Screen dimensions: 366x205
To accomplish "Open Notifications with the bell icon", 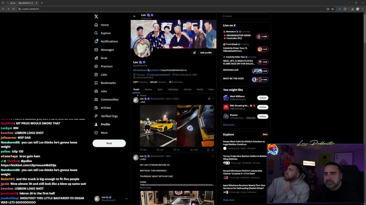I will (x=106, y=41).
